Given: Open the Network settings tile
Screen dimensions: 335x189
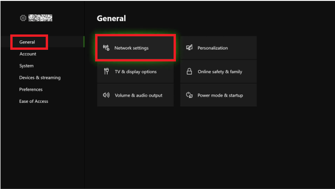Looking at the screenshot, I should point(135,48).
